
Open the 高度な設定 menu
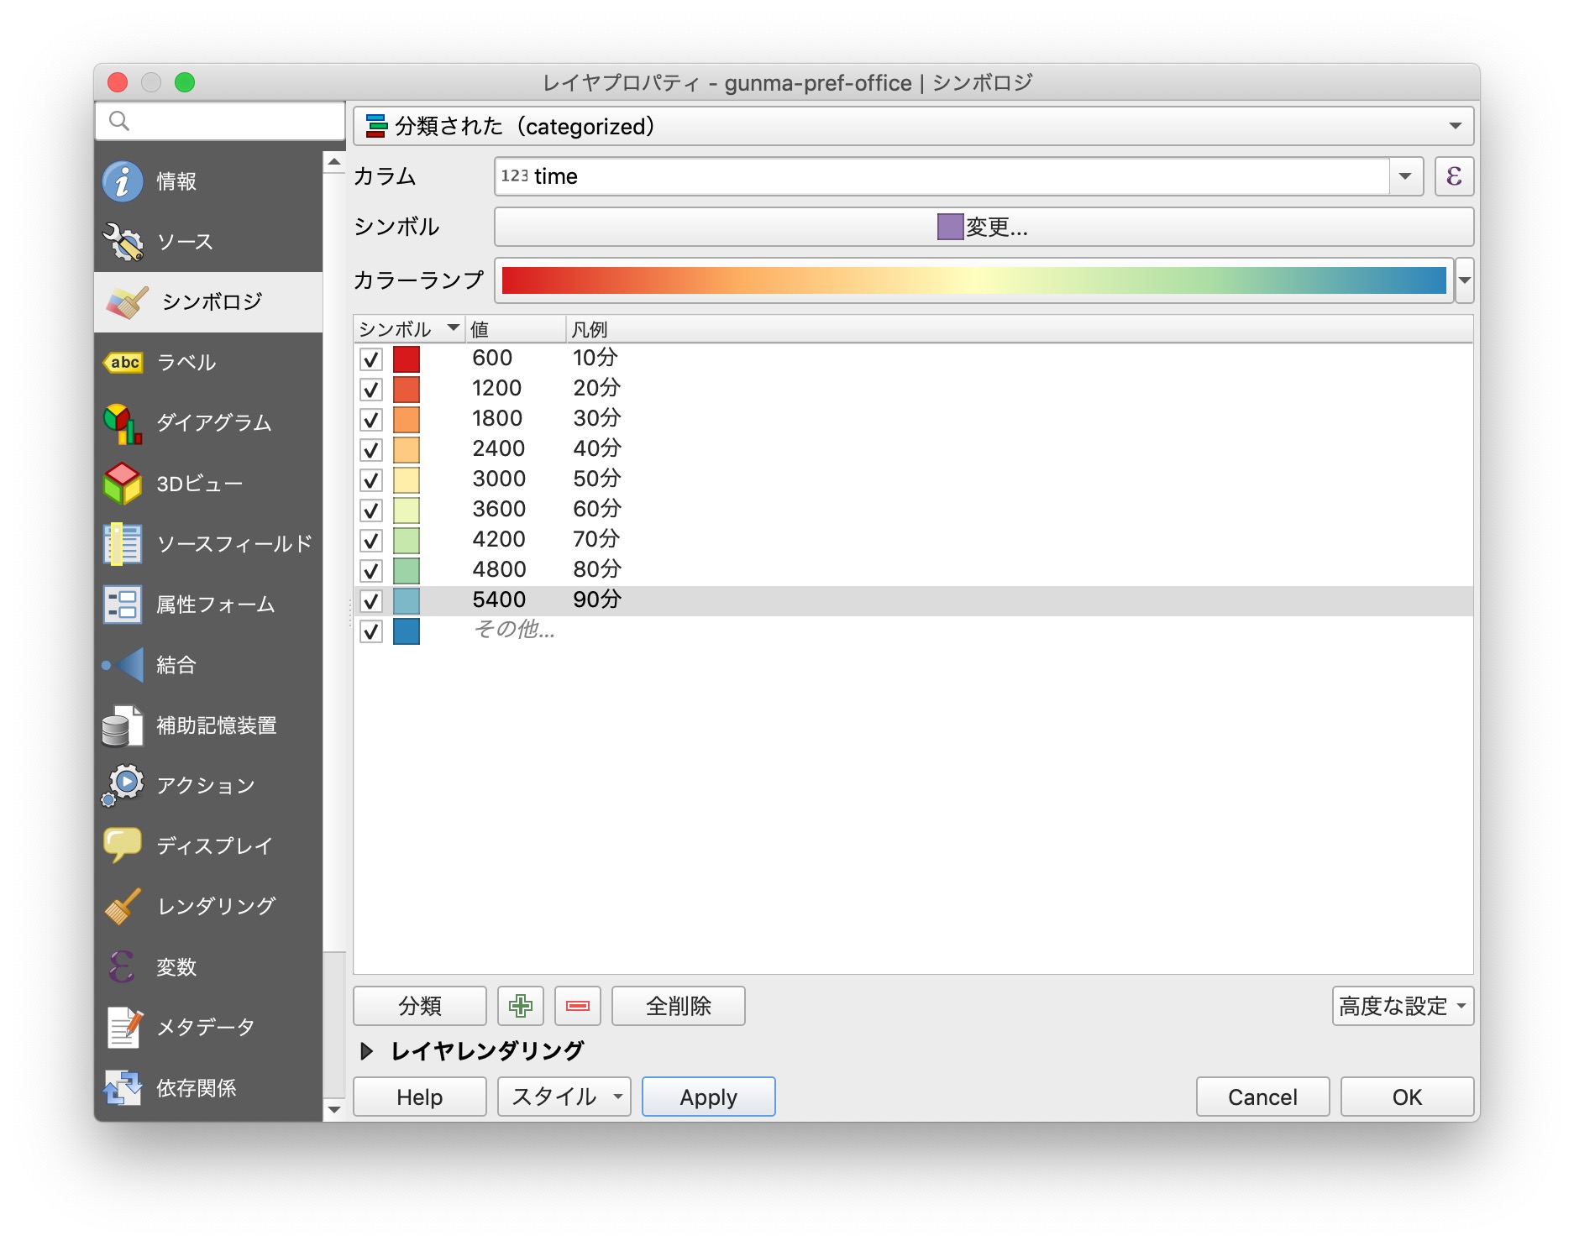1400,1006
